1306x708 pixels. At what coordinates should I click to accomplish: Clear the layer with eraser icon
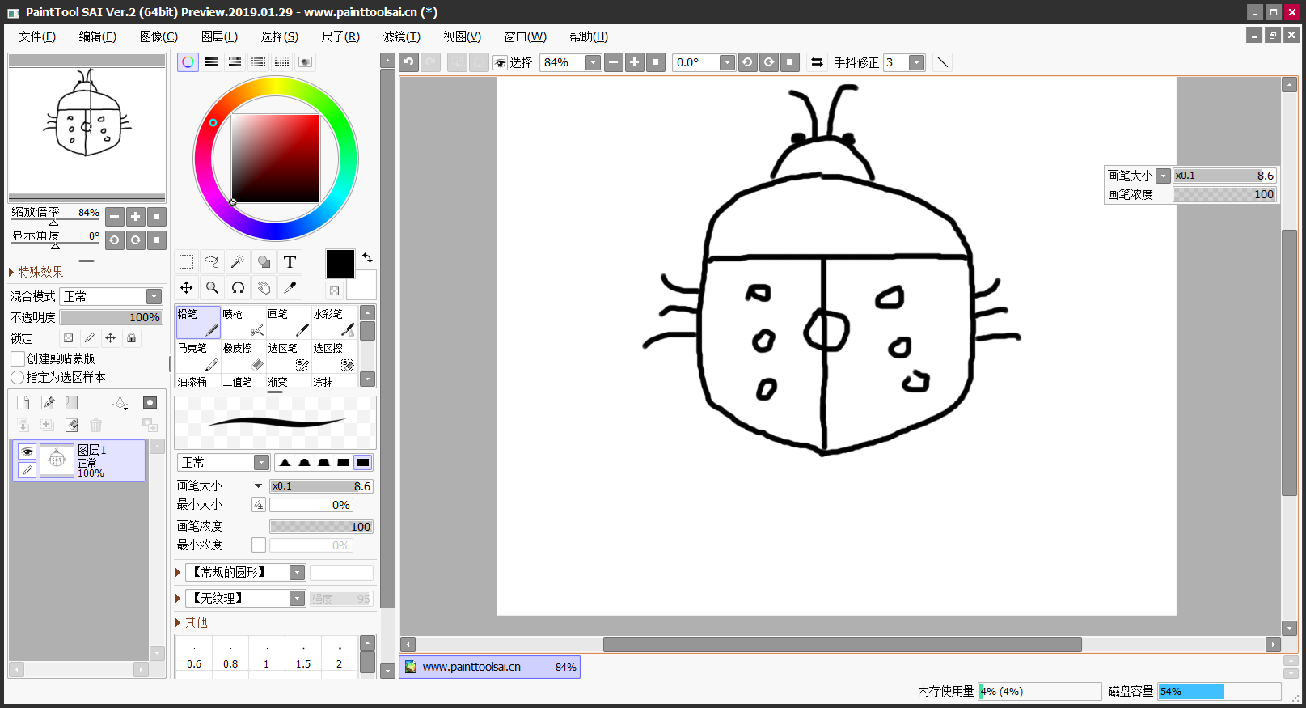coord(72,425)
